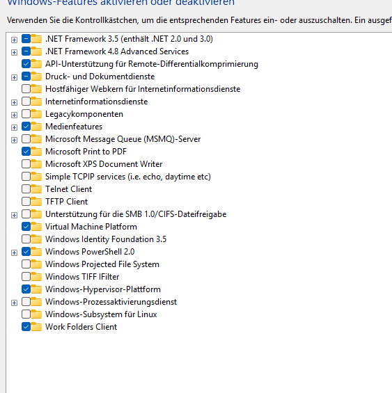Enable the Telnet Client checkbox
392x393 pixels.
tap(26, 189)
